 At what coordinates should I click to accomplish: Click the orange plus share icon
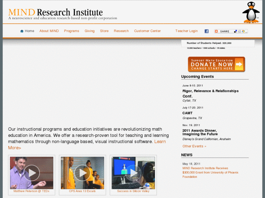point(216,31)
